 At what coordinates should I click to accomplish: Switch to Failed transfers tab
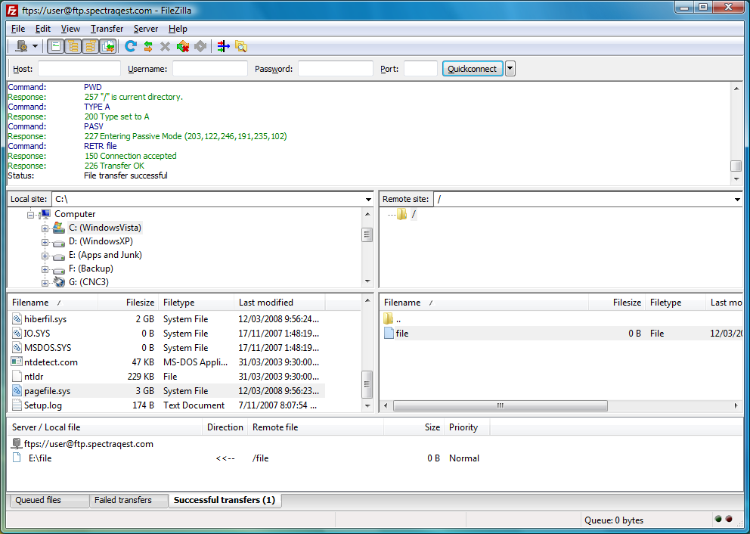[x=122, y=501]
